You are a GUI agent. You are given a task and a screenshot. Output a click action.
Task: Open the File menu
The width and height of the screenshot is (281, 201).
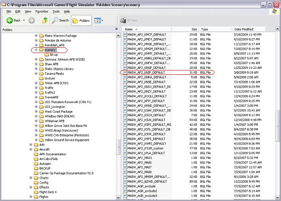pos(9,12)
